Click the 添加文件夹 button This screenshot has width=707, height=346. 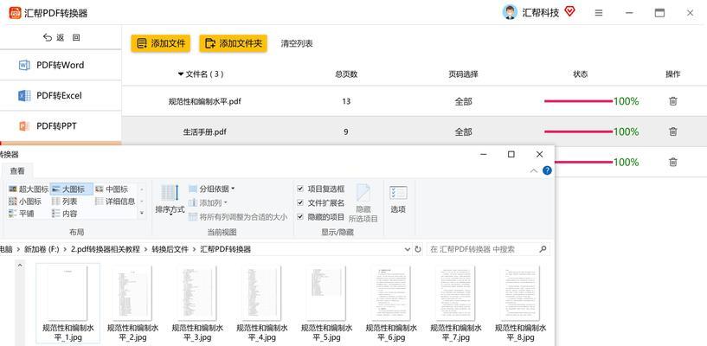(x=233, y=43)
